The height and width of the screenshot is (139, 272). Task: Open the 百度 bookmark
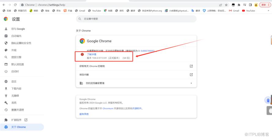(7, 11)
